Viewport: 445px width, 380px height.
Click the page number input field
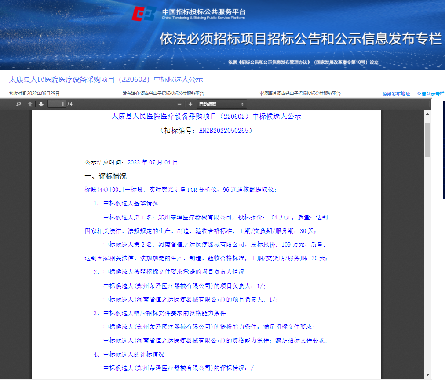57,104
